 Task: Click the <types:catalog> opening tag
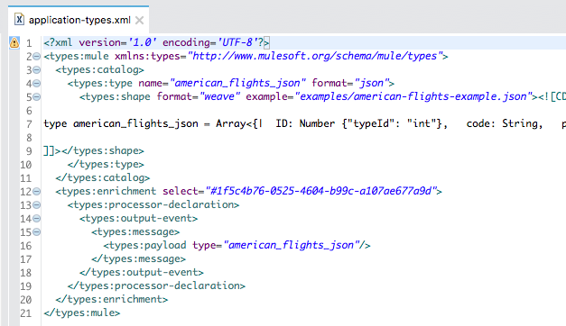100,70
